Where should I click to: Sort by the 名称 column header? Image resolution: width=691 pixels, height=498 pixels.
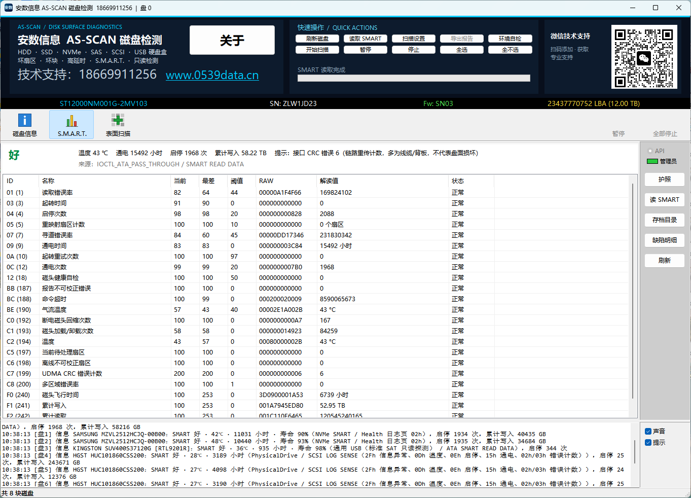[104, 181]
